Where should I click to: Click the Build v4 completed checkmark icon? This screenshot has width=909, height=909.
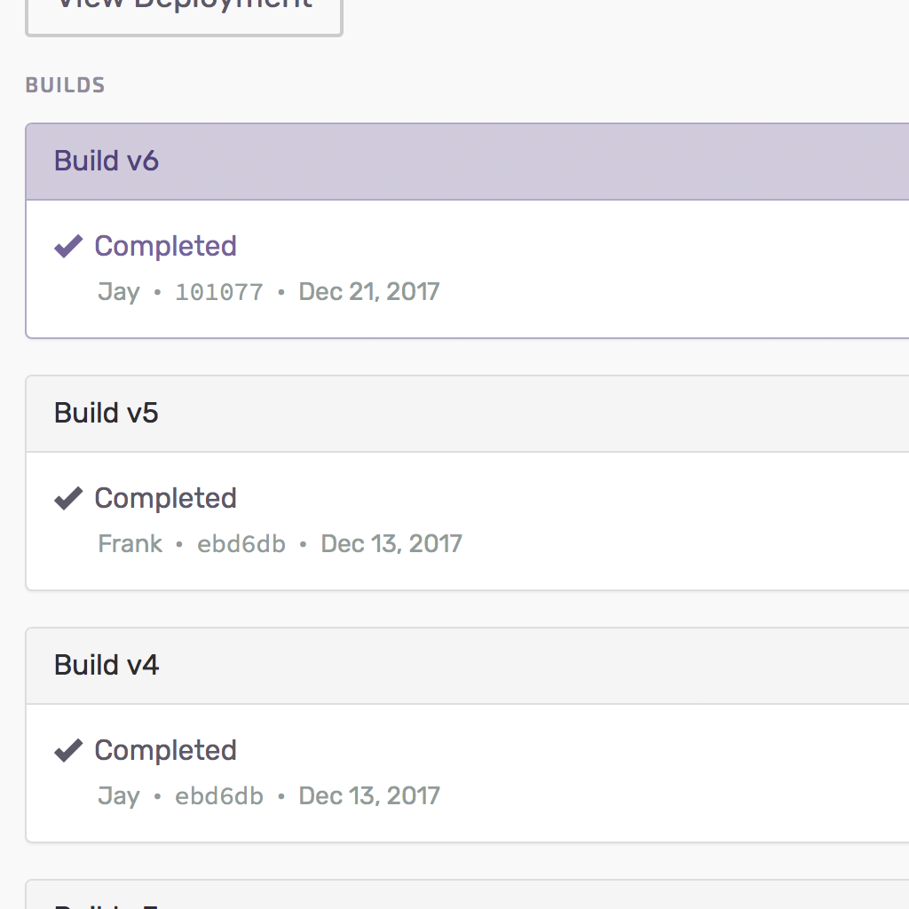(68, 751)
